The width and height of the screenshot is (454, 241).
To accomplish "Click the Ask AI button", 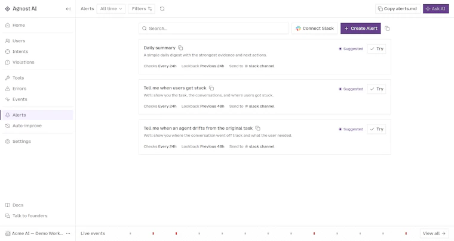I will pos(435,9).
